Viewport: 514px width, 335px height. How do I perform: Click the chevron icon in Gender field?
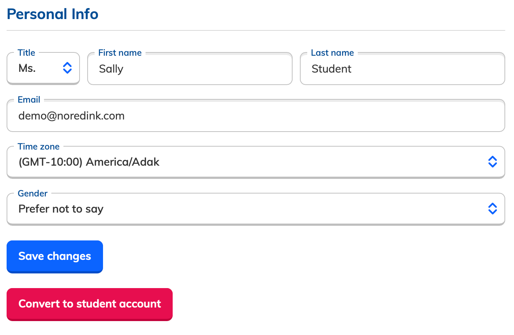click(x=493, y=209)
